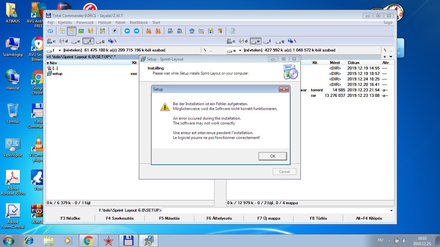Screen dimensions: 440x247
Task: Click F6 Áthelyezés button
Action: coord(219,218)
